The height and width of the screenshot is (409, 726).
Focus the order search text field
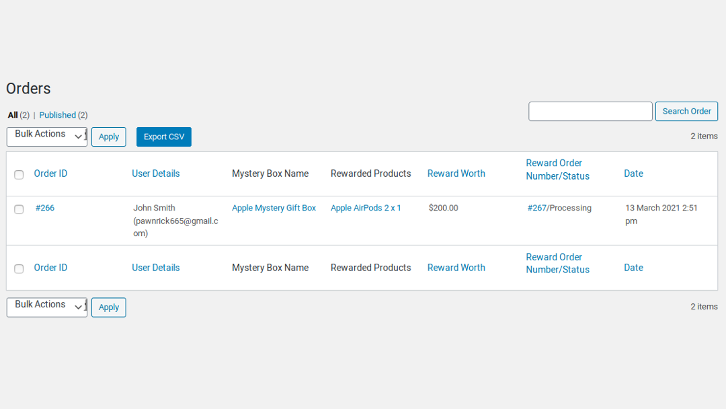pyautogui.click(x=590, y=112)
